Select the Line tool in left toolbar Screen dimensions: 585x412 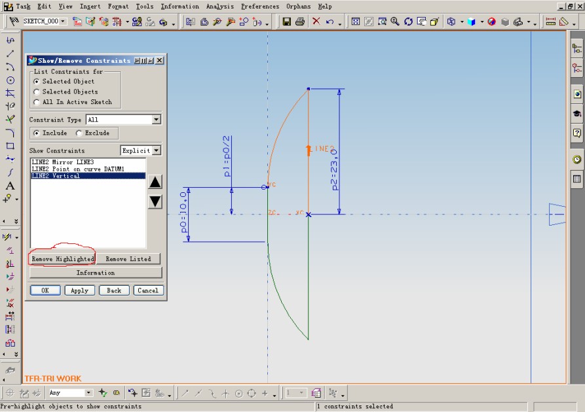[x=10, y=54]
